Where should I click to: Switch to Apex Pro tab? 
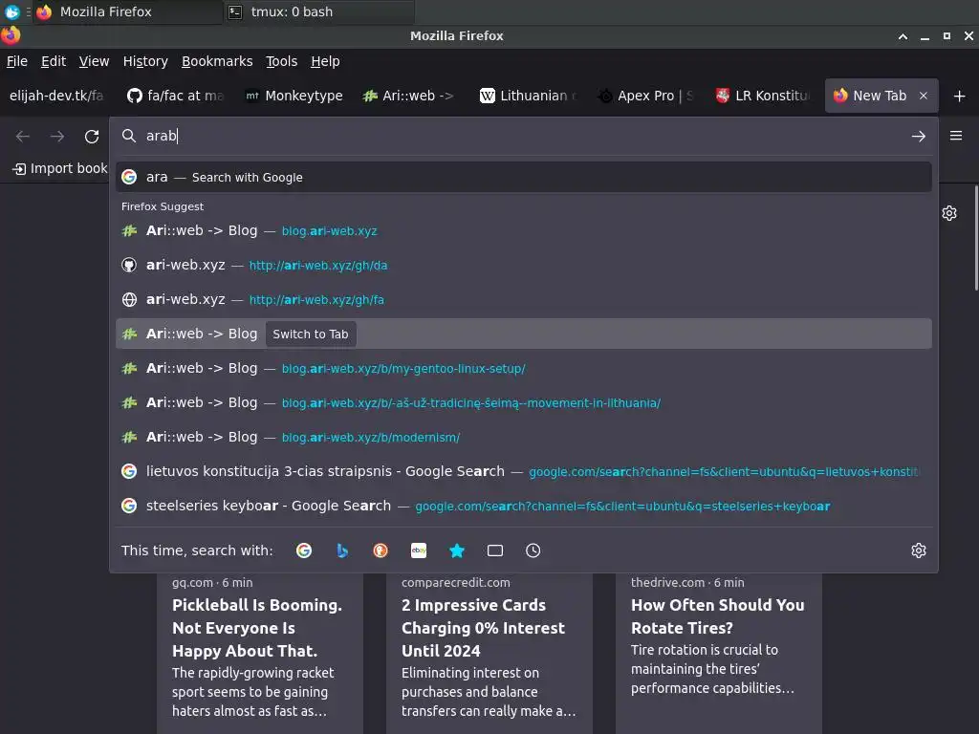click(647, 96)
